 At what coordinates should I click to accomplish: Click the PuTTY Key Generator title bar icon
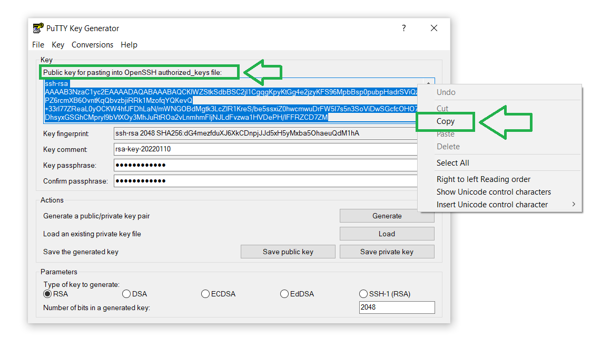tap(38, 28)
